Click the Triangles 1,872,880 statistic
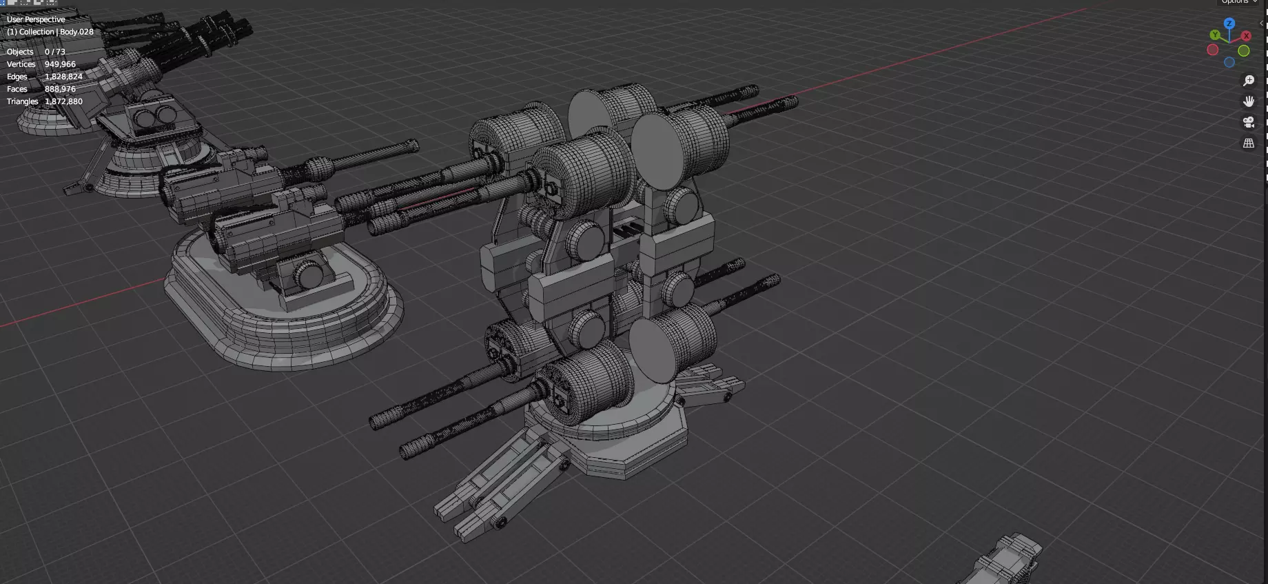1268x584 pixels. [45, 101]
